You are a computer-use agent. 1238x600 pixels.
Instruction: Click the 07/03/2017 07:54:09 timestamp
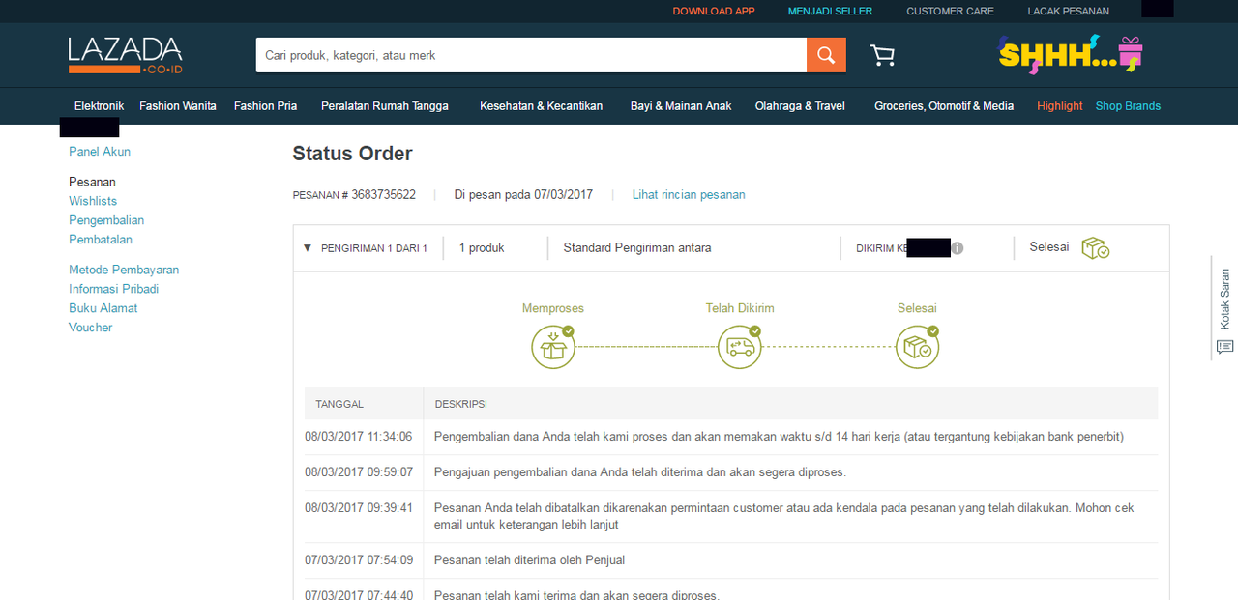tap(359, 560)
